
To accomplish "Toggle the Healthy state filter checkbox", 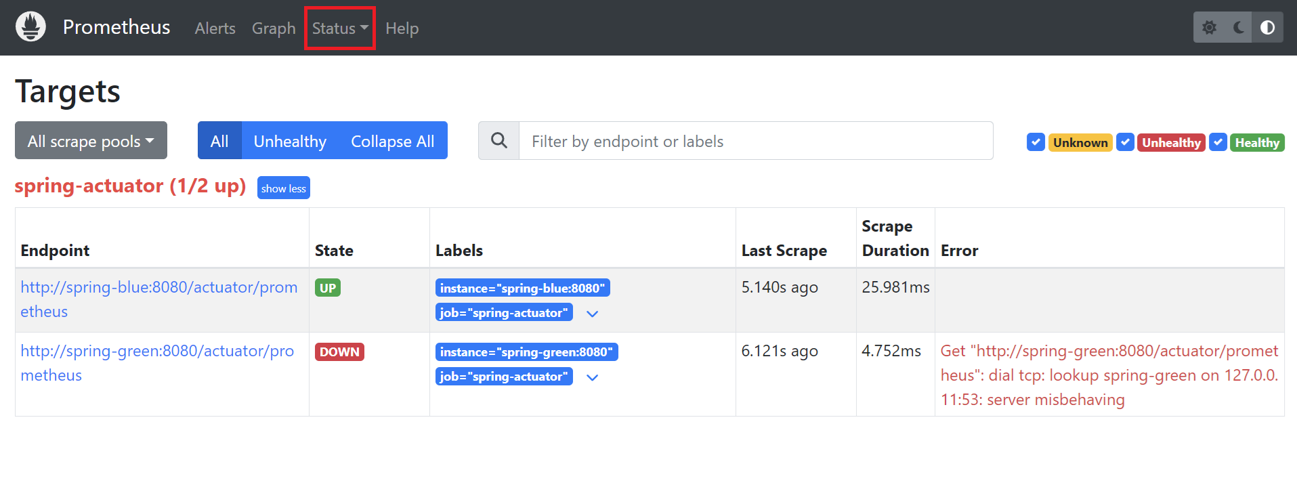I will tap(1218, 142).
